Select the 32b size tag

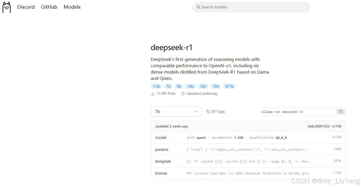coord(203,86)
